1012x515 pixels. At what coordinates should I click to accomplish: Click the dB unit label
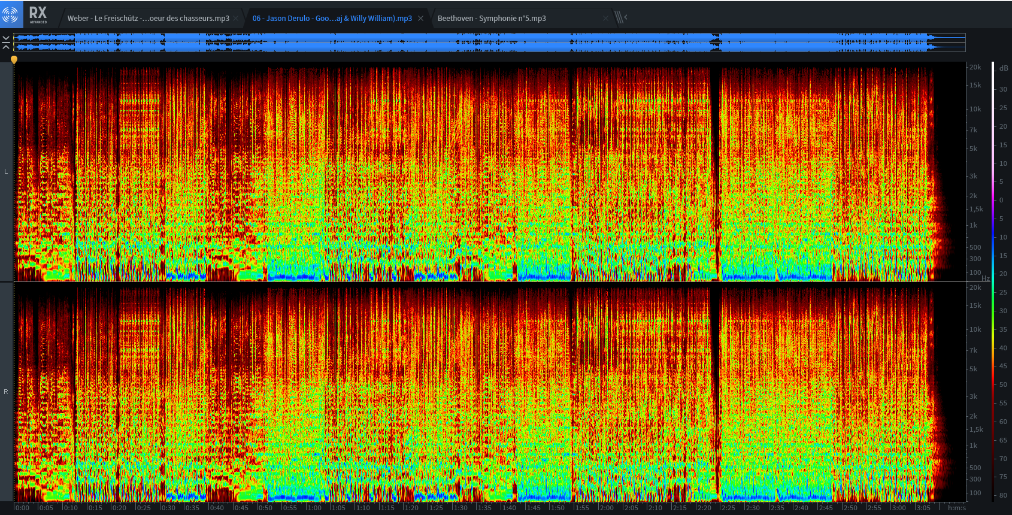(1003, 68)
